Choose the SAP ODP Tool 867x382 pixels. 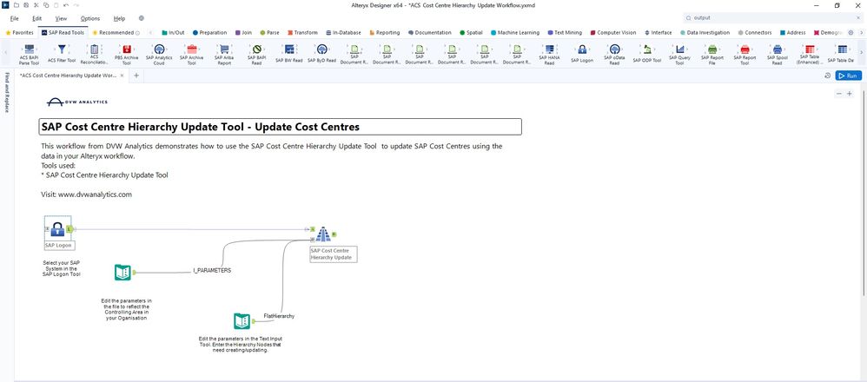[x=647, y=54]
